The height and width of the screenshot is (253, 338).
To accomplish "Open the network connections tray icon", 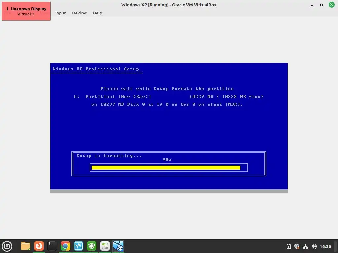I will [x=305, y=246].
